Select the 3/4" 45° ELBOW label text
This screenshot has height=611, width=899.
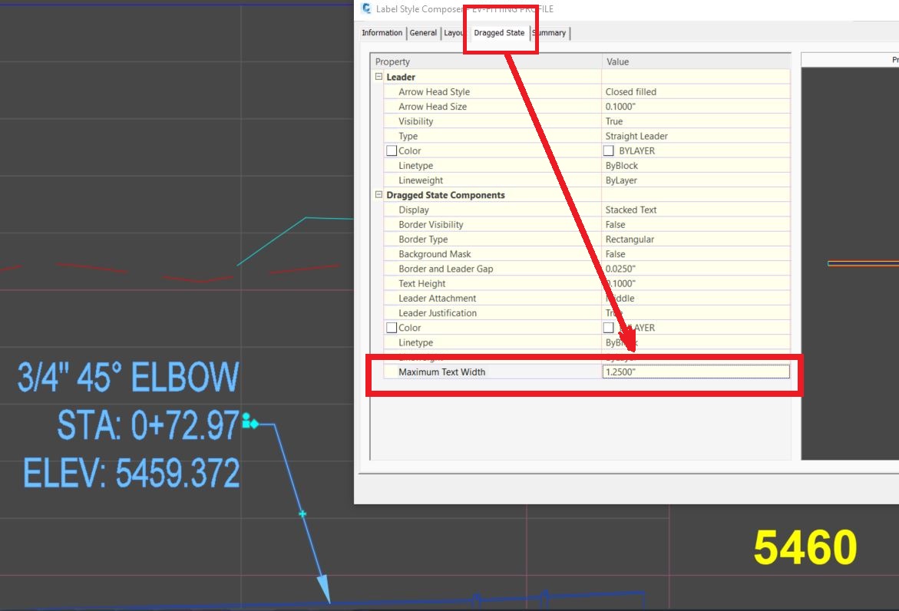pyautogui.click(x=128, y=378)
